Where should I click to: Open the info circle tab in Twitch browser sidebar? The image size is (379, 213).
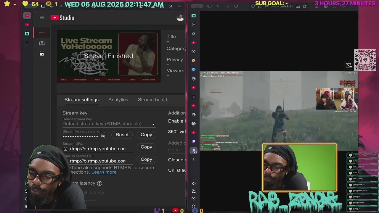tap(194, 52)
